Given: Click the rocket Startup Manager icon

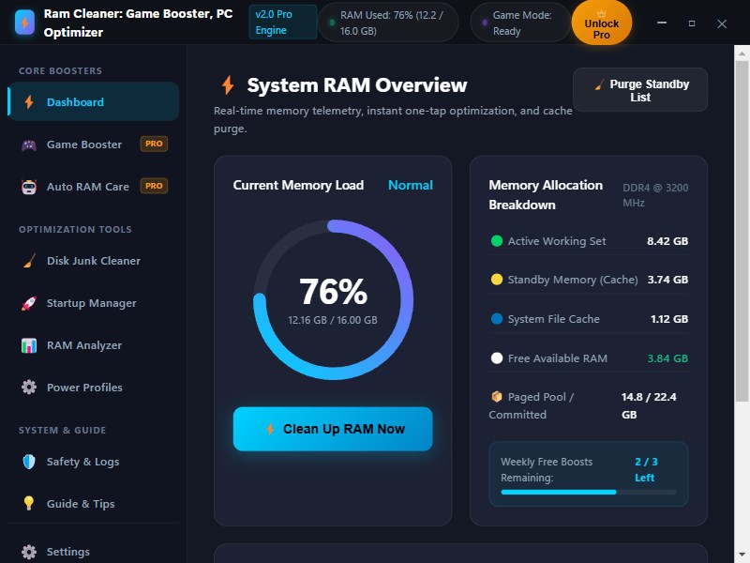Looking at the screenshot, I should (x=29, y=303).
